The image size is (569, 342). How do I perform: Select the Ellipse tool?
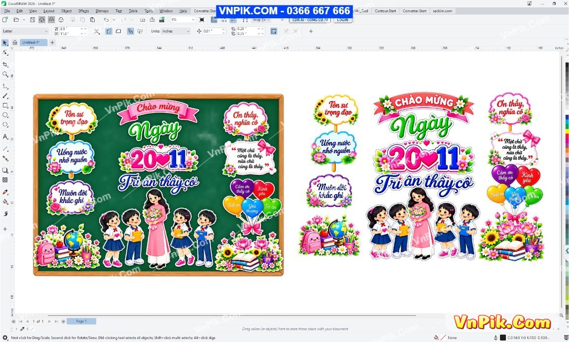5,115
